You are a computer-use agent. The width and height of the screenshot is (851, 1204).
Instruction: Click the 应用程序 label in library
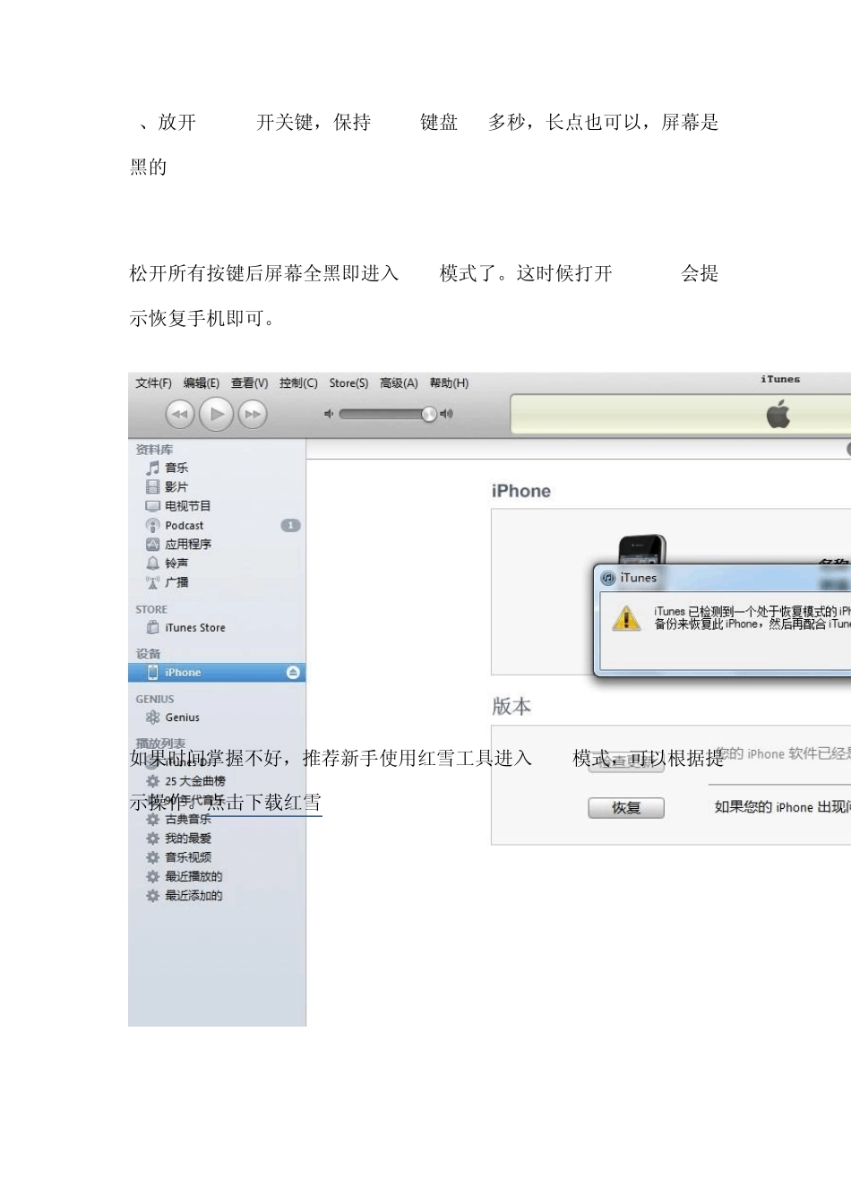pyautogui.click(x=188, y=545)
